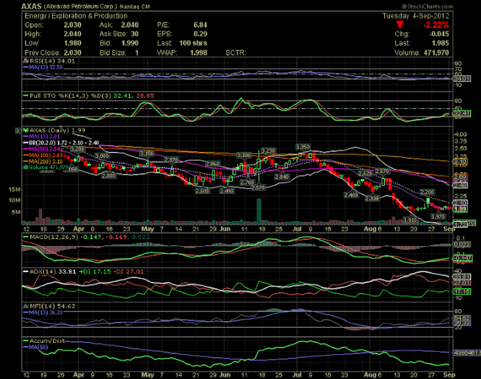The height and width of the screenshot is (379, 481).
Task: Click the Ask value 2.040
Action: [129, 25]
